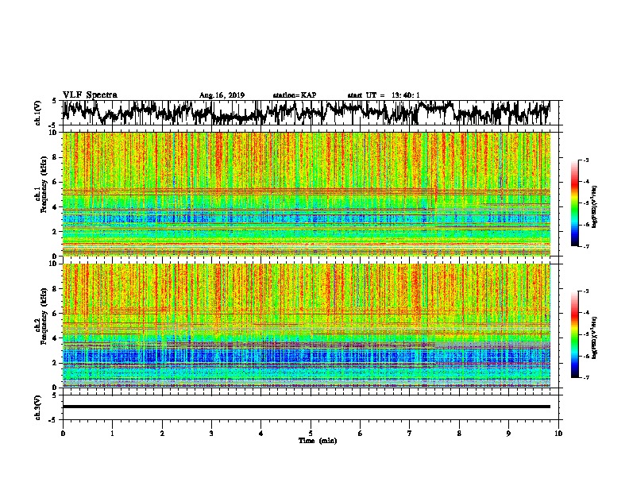The width and height of the screenshot is (629, 486).
Task: Select the "start UT = 13:40:1" text
Action: pyautogui.click(x=384, y=95)
